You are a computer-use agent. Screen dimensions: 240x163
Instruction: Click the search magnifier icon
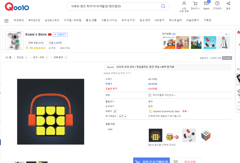pyautogui.click(x=163, y=6)
